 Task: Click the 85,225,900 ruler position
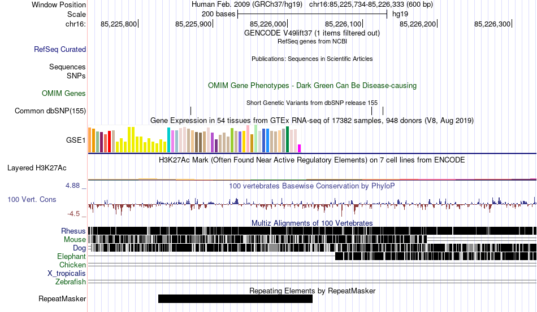click(193, 24)
